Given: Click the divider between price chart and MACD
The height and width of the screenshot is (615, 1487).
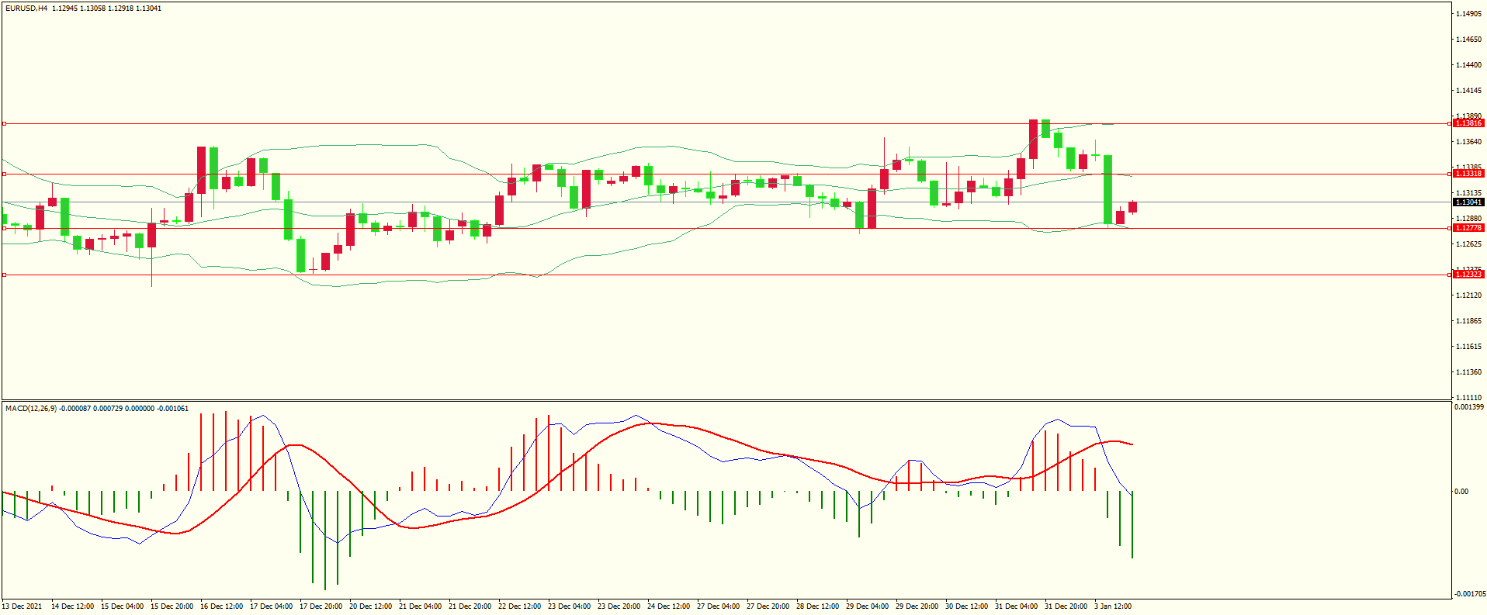Looking at the screenshot, I should pyautogui.click(x=726, y=400).
